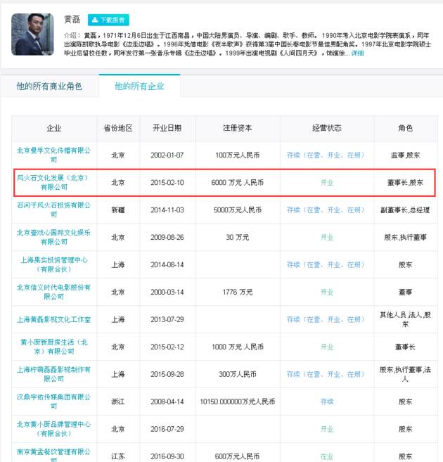443x462 pixels.
Task: Click the 30 万元 capital cell
Action: (x=238, y=237)
